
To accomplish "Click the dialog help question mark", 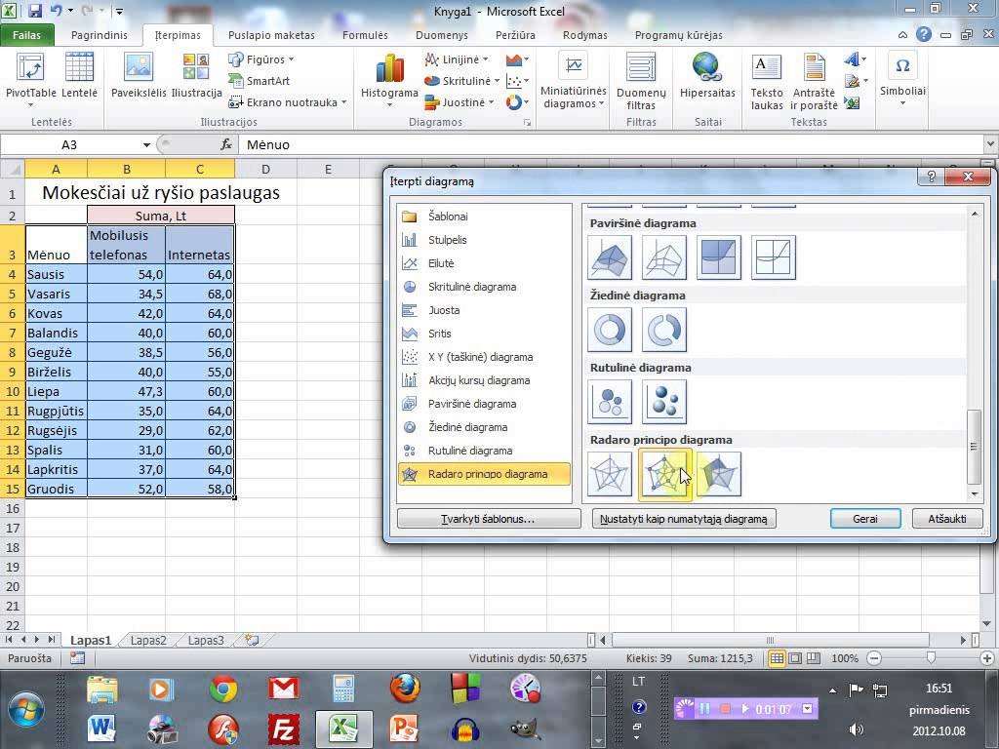I will click(x=931, y=177).
